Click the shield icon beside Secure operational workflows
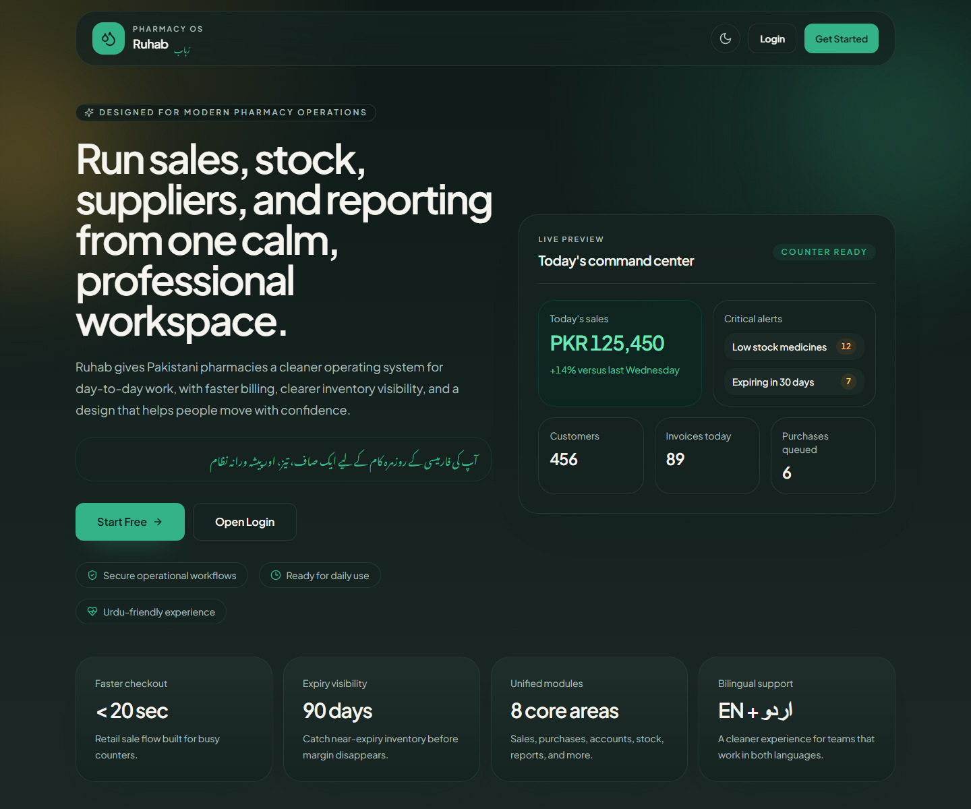This screenshot has height=809, width=971. coord(92,575)
